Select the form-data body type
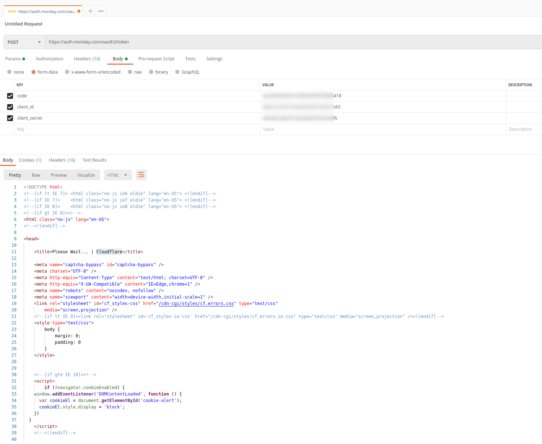This screenshot has width=542, height=444. 45,72
